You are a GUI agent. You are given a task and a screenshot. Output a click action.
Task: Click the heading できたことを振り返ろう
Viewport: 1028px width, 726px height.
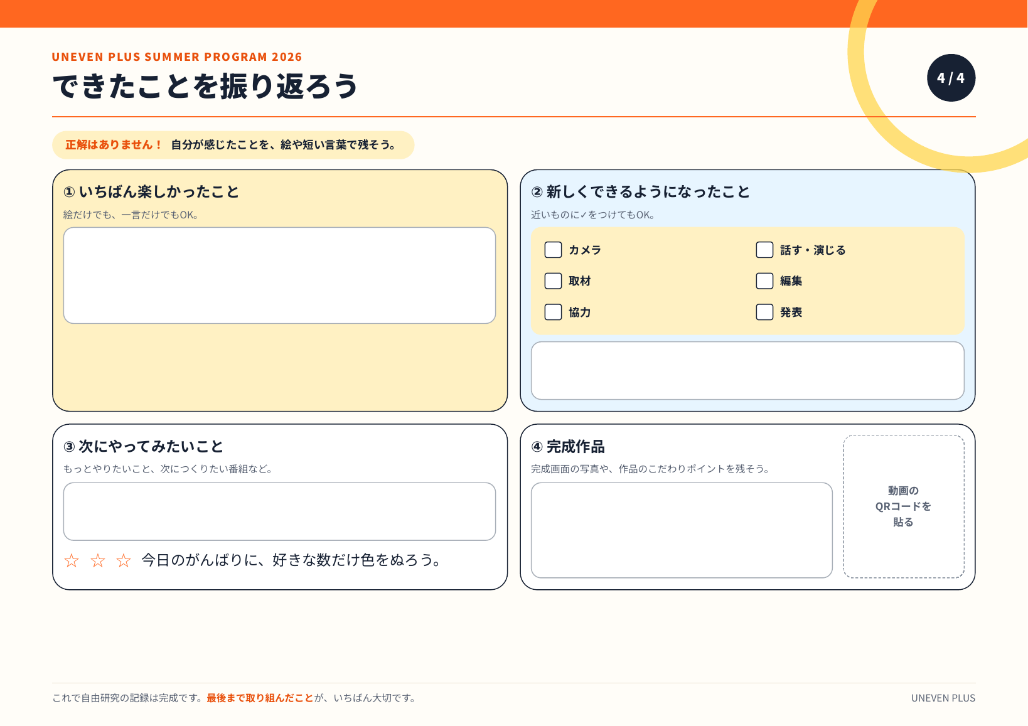click(x=205, y=86)
